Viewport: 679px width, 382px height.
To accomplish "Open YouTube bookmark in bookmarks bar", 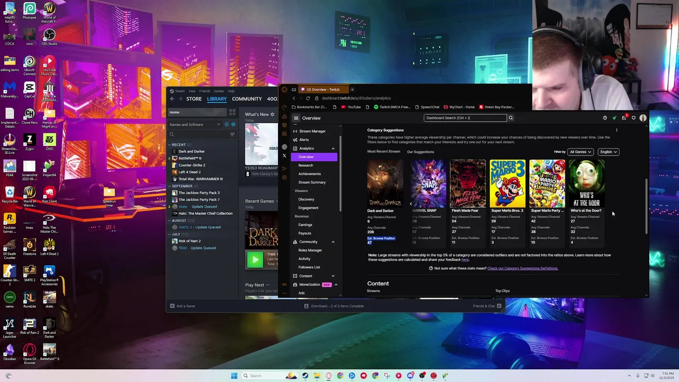I will (351, 107).
